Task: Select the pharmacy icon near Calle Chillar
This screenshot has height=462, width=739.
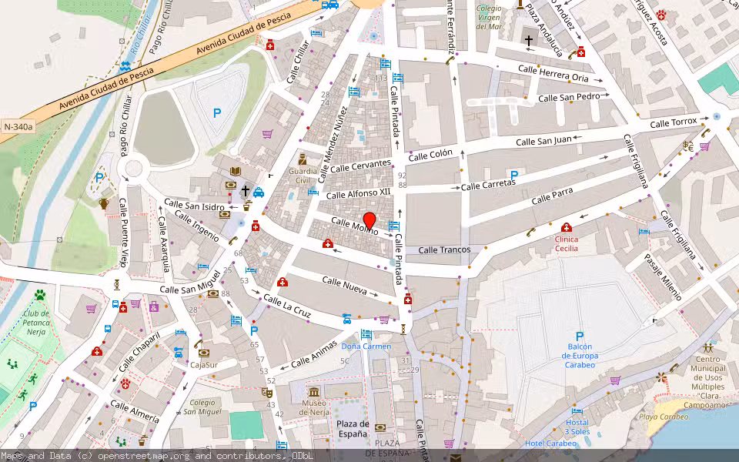Action: 270,45
